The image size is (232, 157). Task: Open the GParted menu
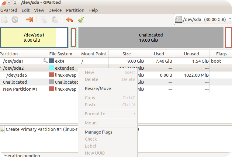tap(9, 10)
